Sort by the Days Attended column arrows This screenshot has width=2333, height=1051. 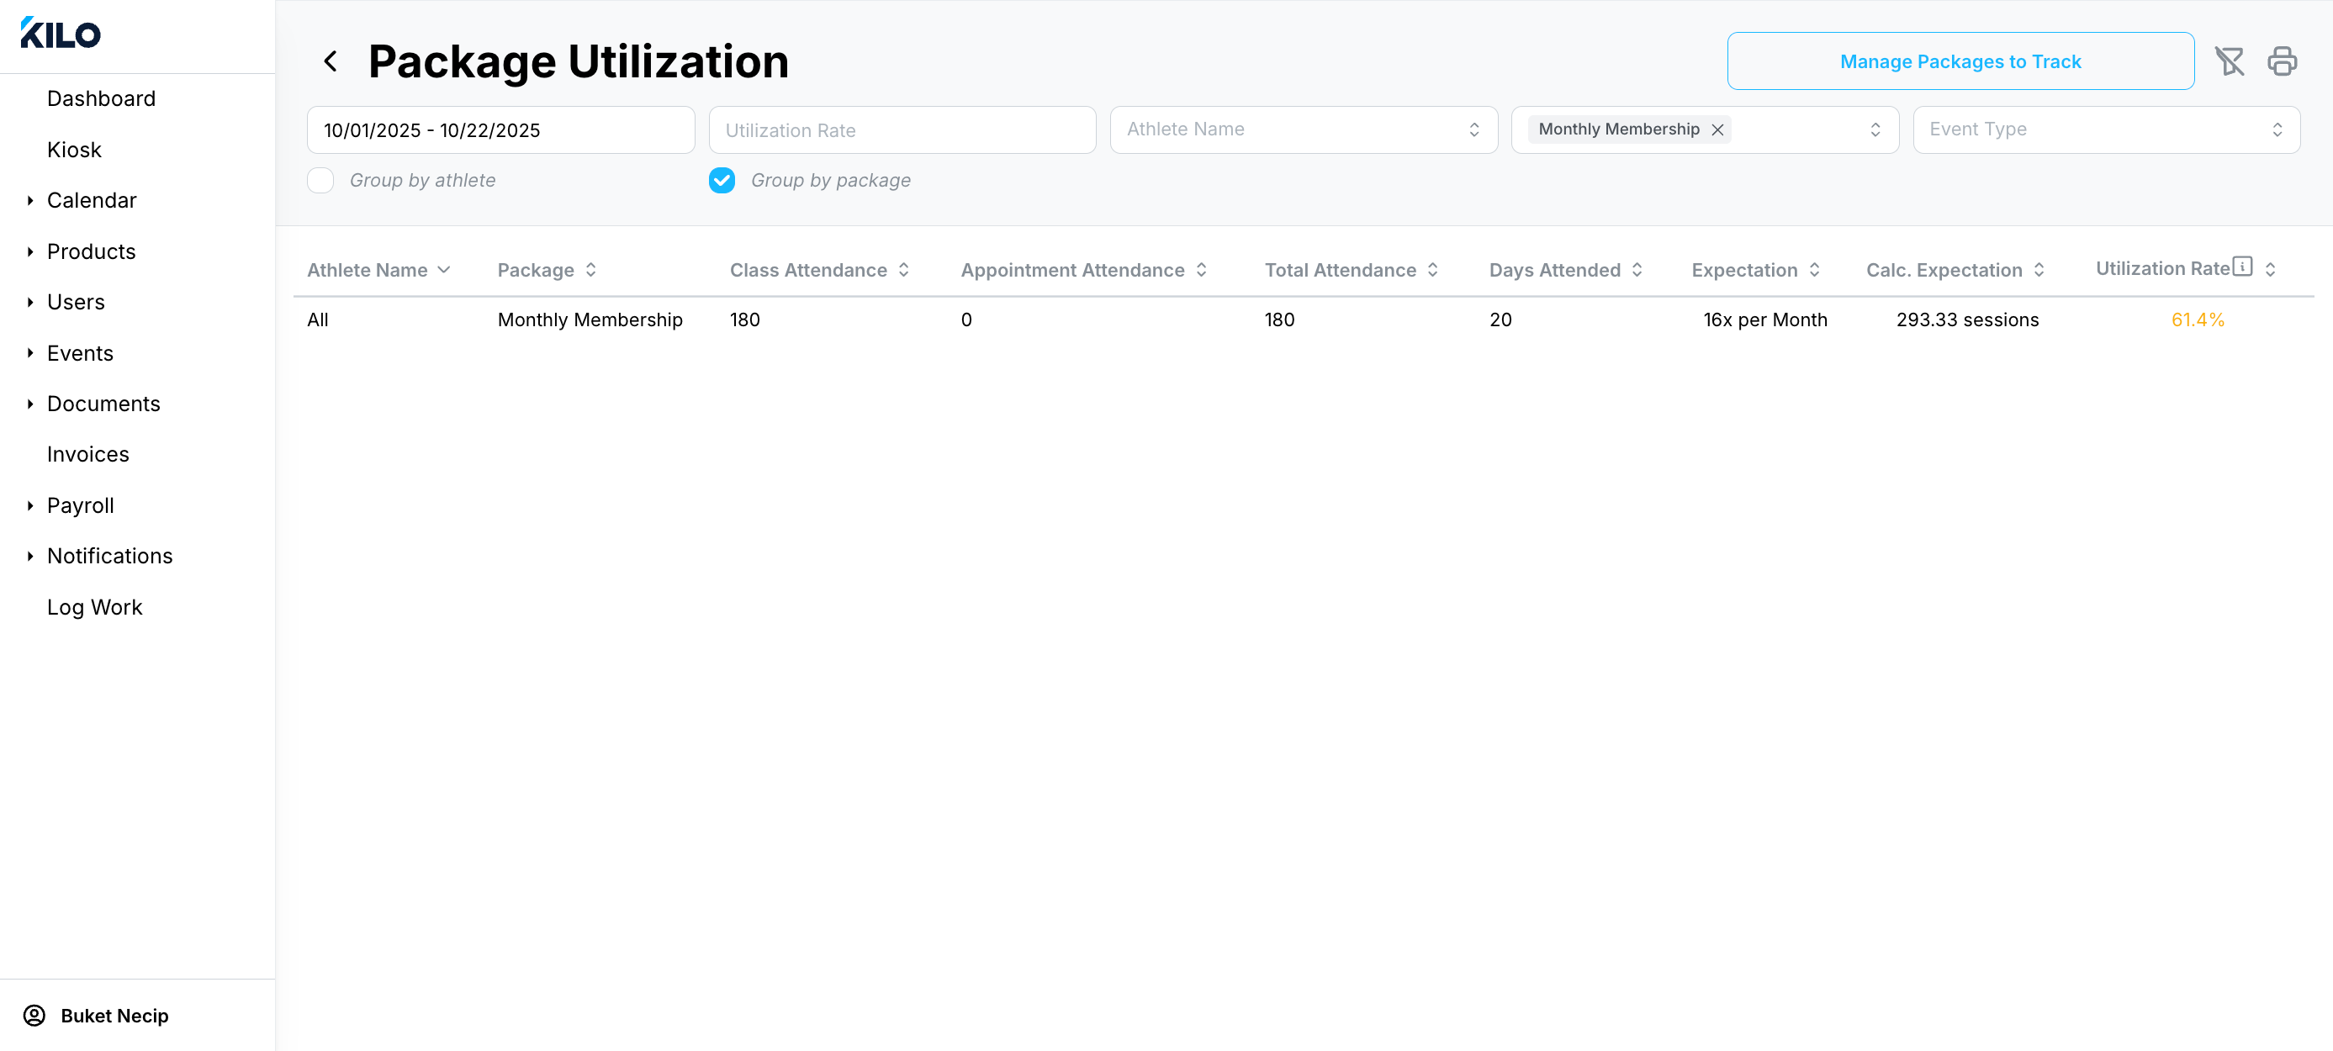pyautogui.click(x=1637, y=270)
